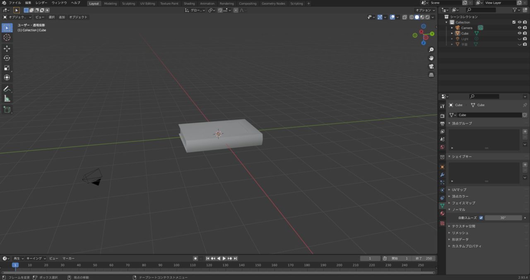Switch to orthographic/perspective grid view icon
The height and width of the screenshot is (280, 530).
(x=431, y=75)
